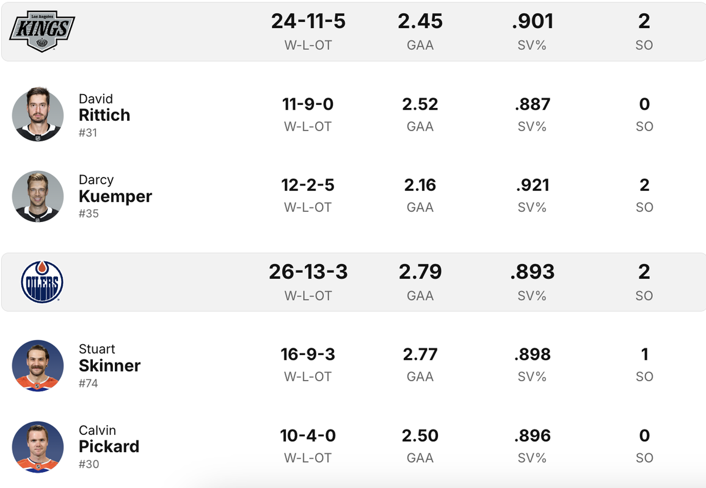The height and width of the screenshot is (488, 706).
Task: Open Calvin Pickard's headshot photo
Action: pos(38,447)
